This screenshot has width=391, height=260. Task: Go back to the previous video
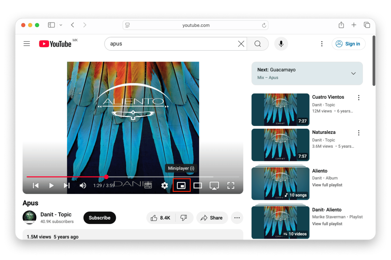(36, 185)
